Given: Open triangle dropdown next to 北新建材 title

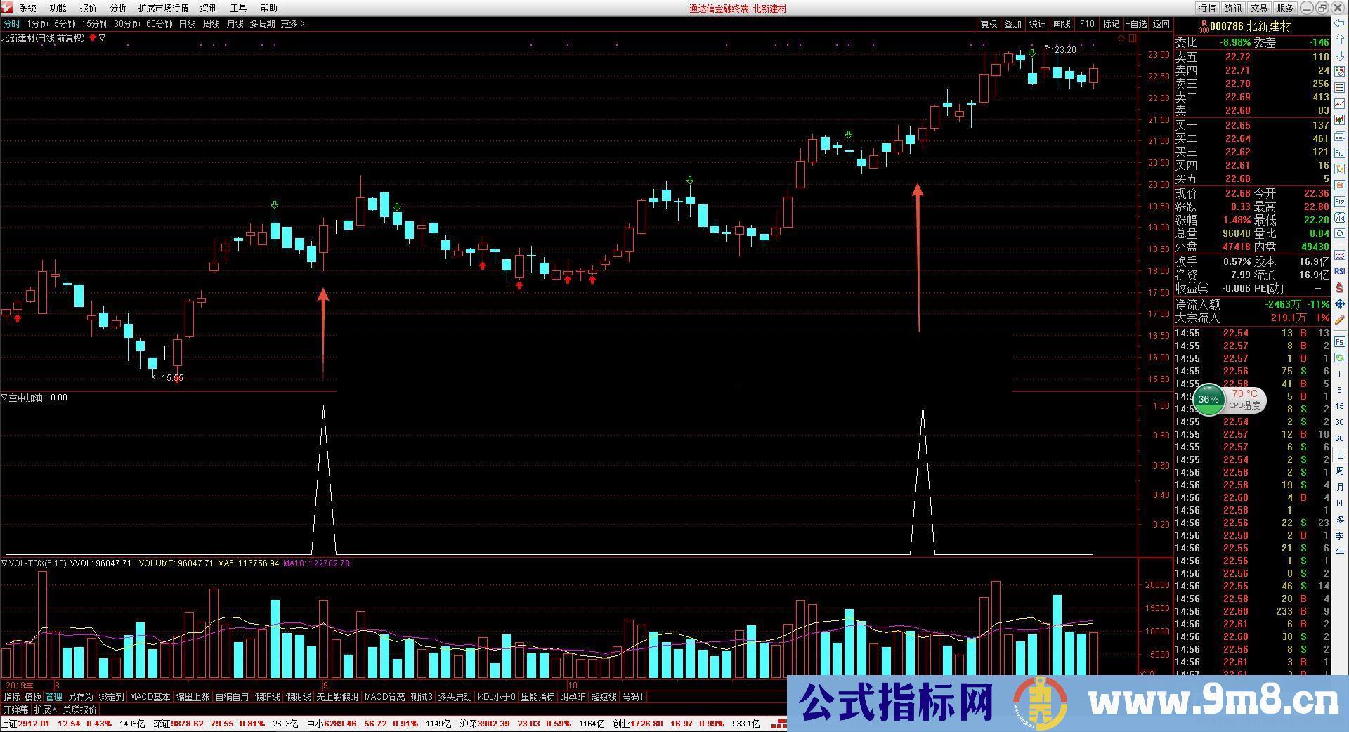Looking at the screenshot, I should [x=103, y=38].
